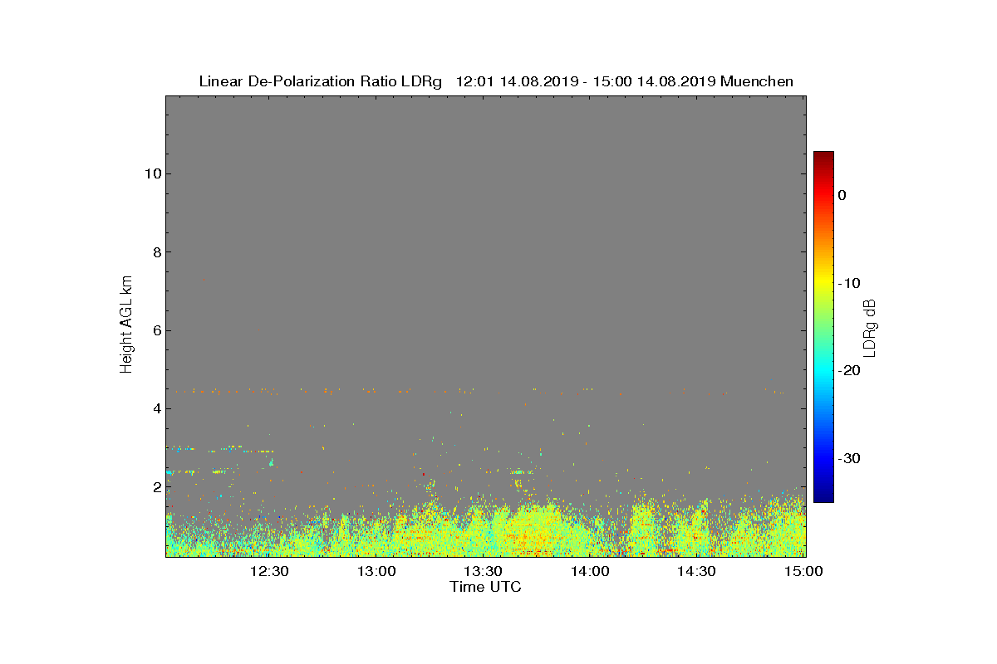Click the 13:00 time axis label
The image size is (997, 664).
[x=376, y=571]
